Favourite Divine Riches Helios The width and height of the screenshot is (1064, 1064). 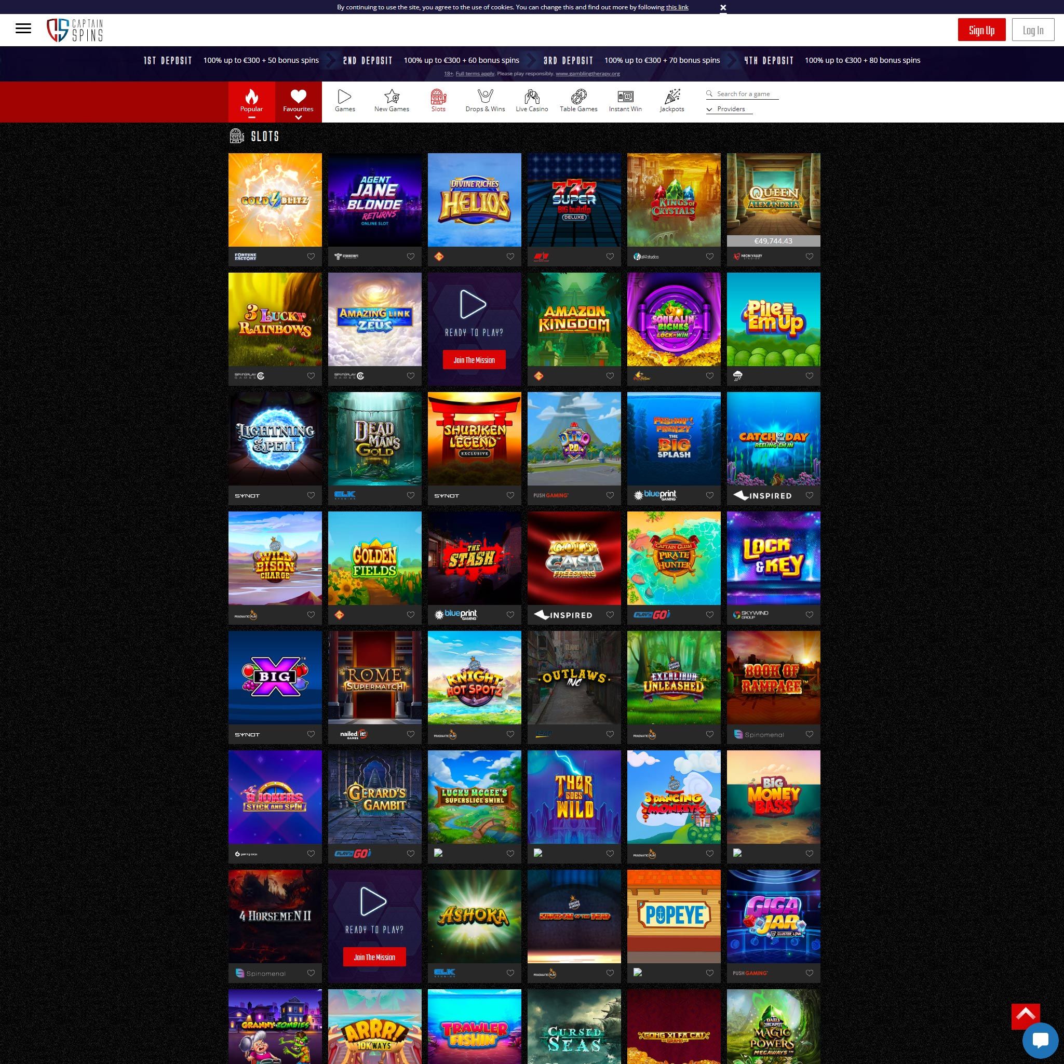pos(510,257)
